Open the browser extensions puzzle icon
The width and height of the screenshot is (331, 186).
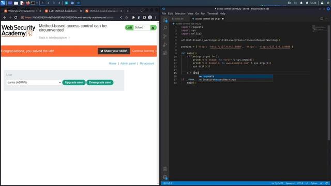click(133, 18)
